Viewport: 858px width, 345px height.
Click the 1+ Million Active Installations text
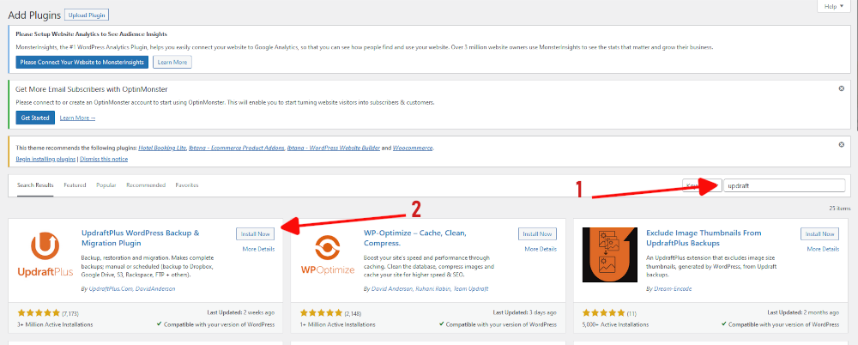[x=337, y=324]
